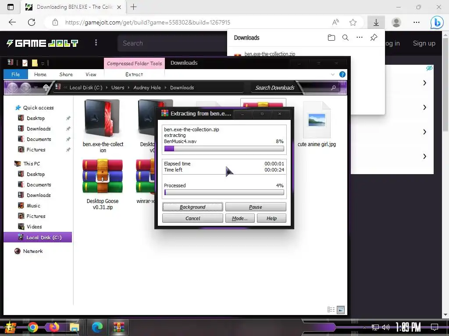Image resolution: width=449 pixels, height=336 pixels.
Task: Go up one folder level arrow
Action: point(46,87)
